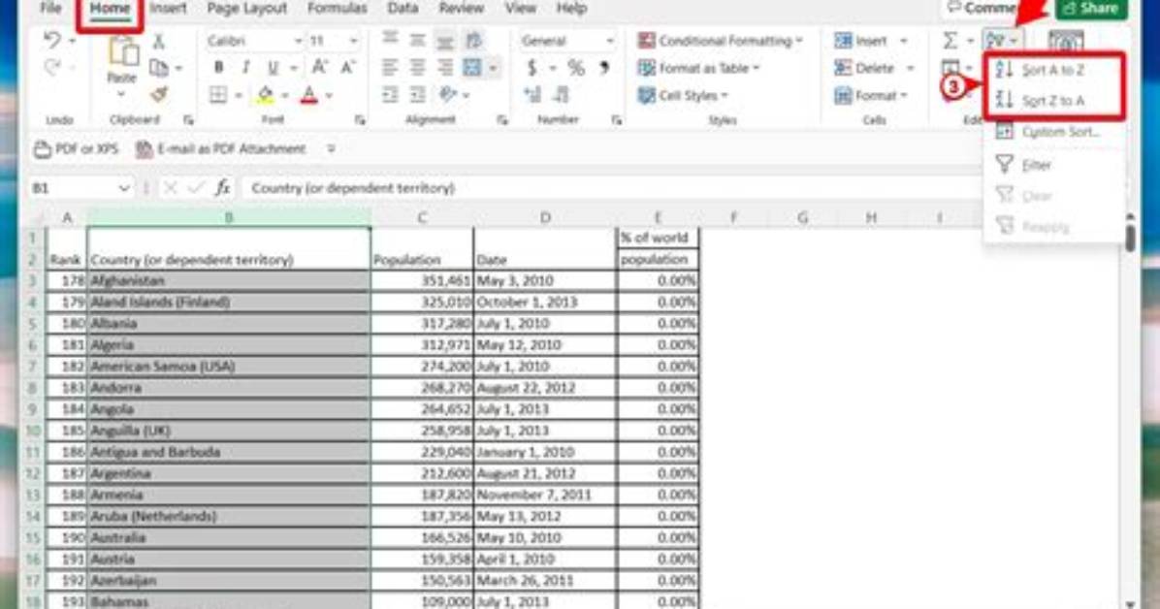Viewport: 1160px width, 609px height.
Task: Open the fill color dropdown arrow
Action: (285, 95)
